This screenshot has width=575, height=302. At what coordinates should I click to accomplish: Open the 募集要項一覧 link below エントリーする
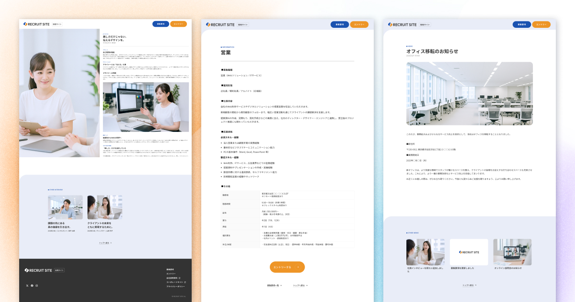point(273,285)
